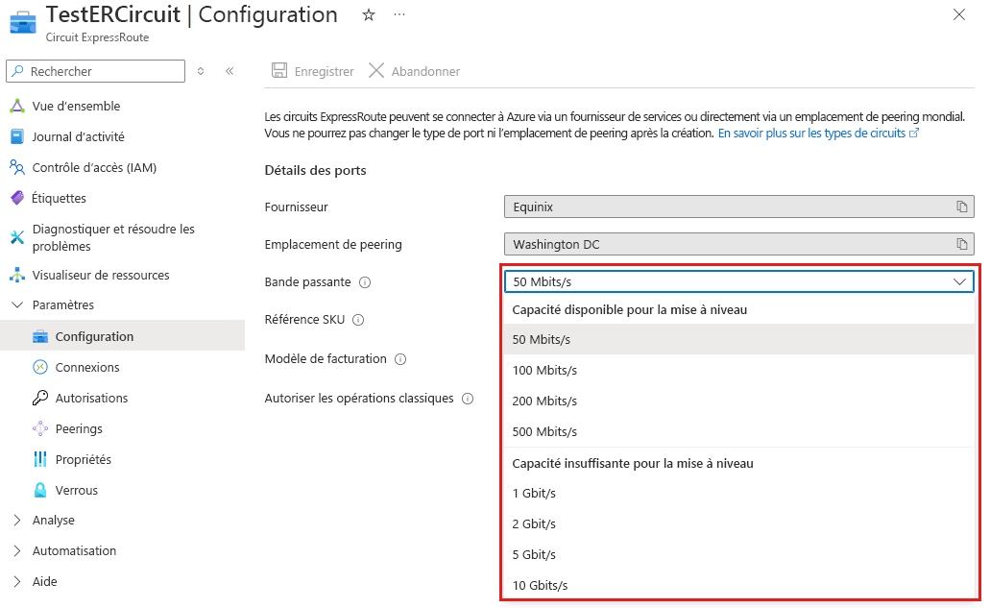Go to Peerings menu item

(79, 428)
